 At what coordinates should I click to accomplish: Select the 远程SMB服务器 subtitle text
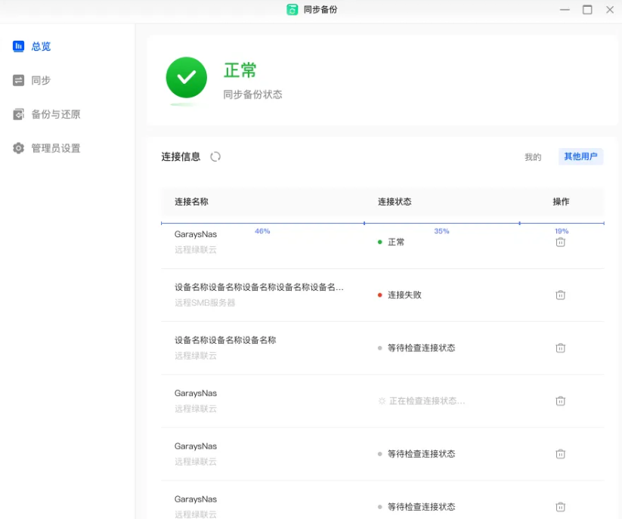point(205,303)
